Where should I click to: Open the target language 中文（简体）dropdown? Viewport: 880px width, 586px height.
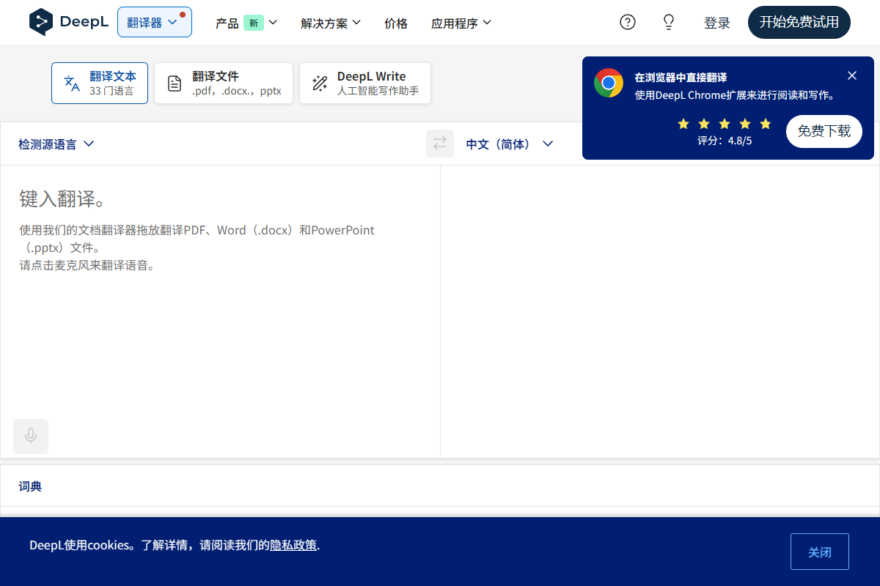tap(509, 144)
